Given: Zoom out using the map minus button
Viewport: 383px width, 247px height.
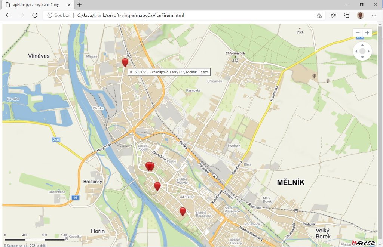Looking at the screenshot, I should coord(358,33).
